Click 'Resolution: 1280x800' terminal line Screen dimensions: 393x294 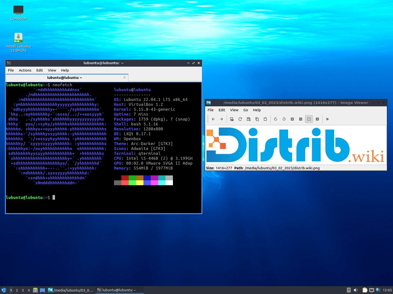[x=138, y=129]
